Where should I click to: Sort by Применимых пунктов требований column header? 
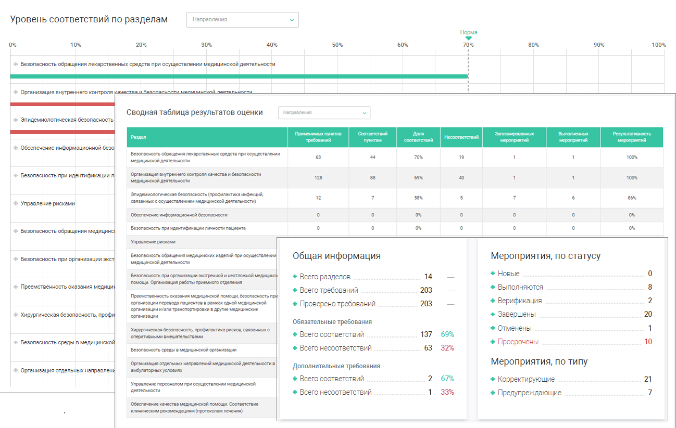click(318, 137)
